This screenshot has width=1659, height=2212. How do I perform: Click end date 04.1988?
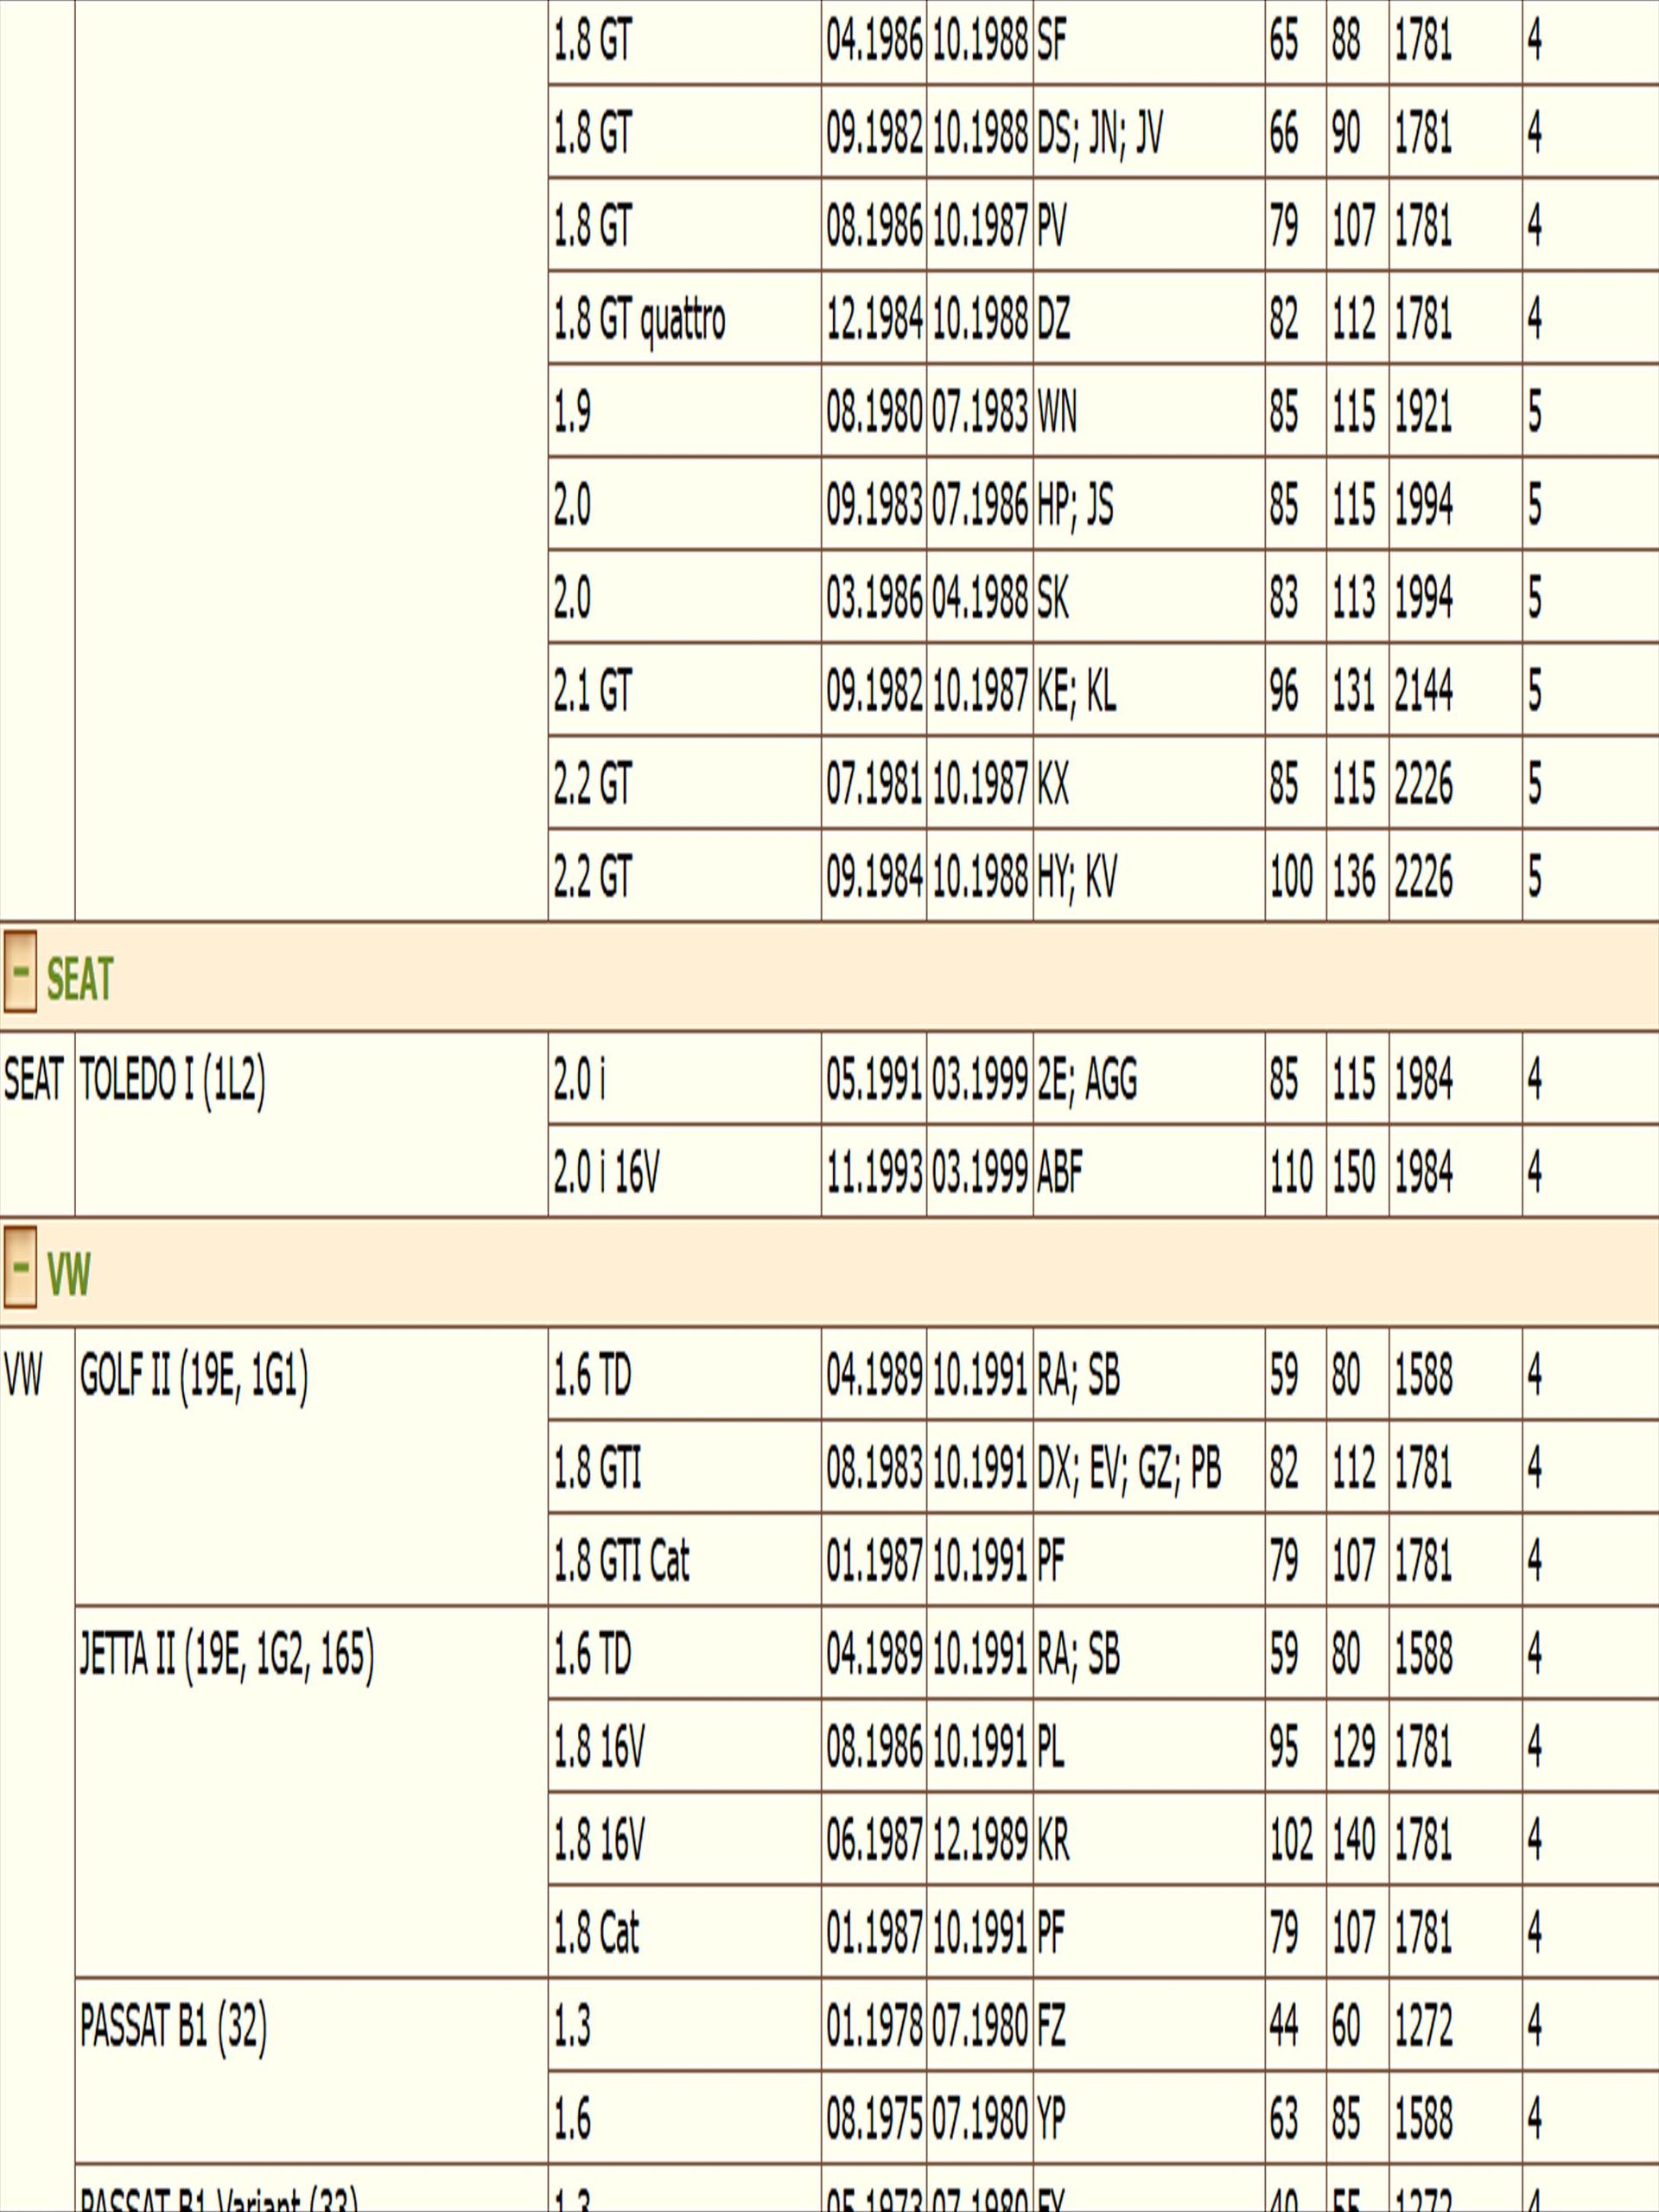pos(980,597)
